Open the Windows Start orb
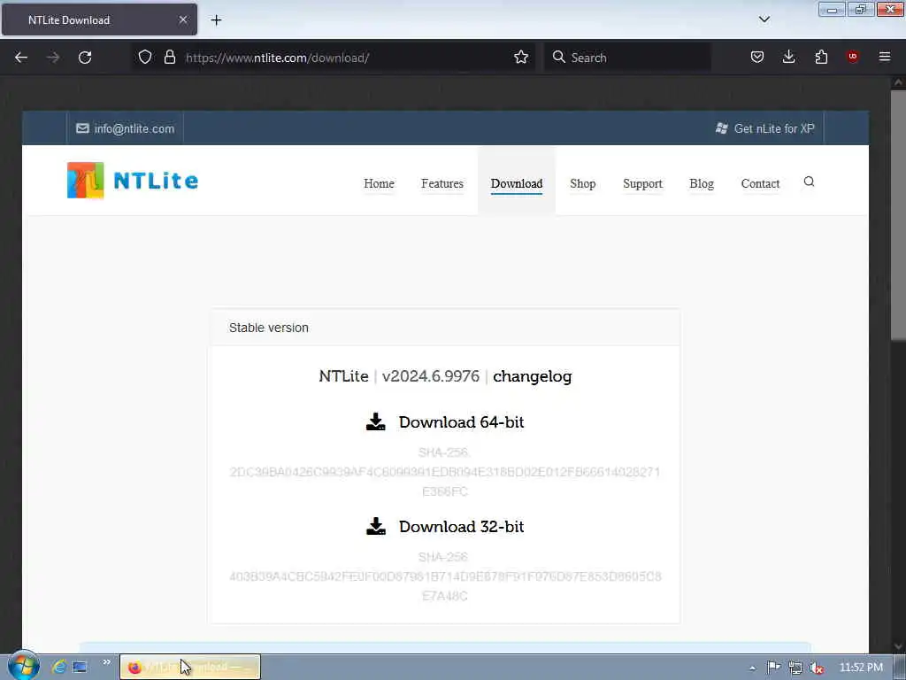This screenshot has width=906, height=680. (x=24, y=666)
